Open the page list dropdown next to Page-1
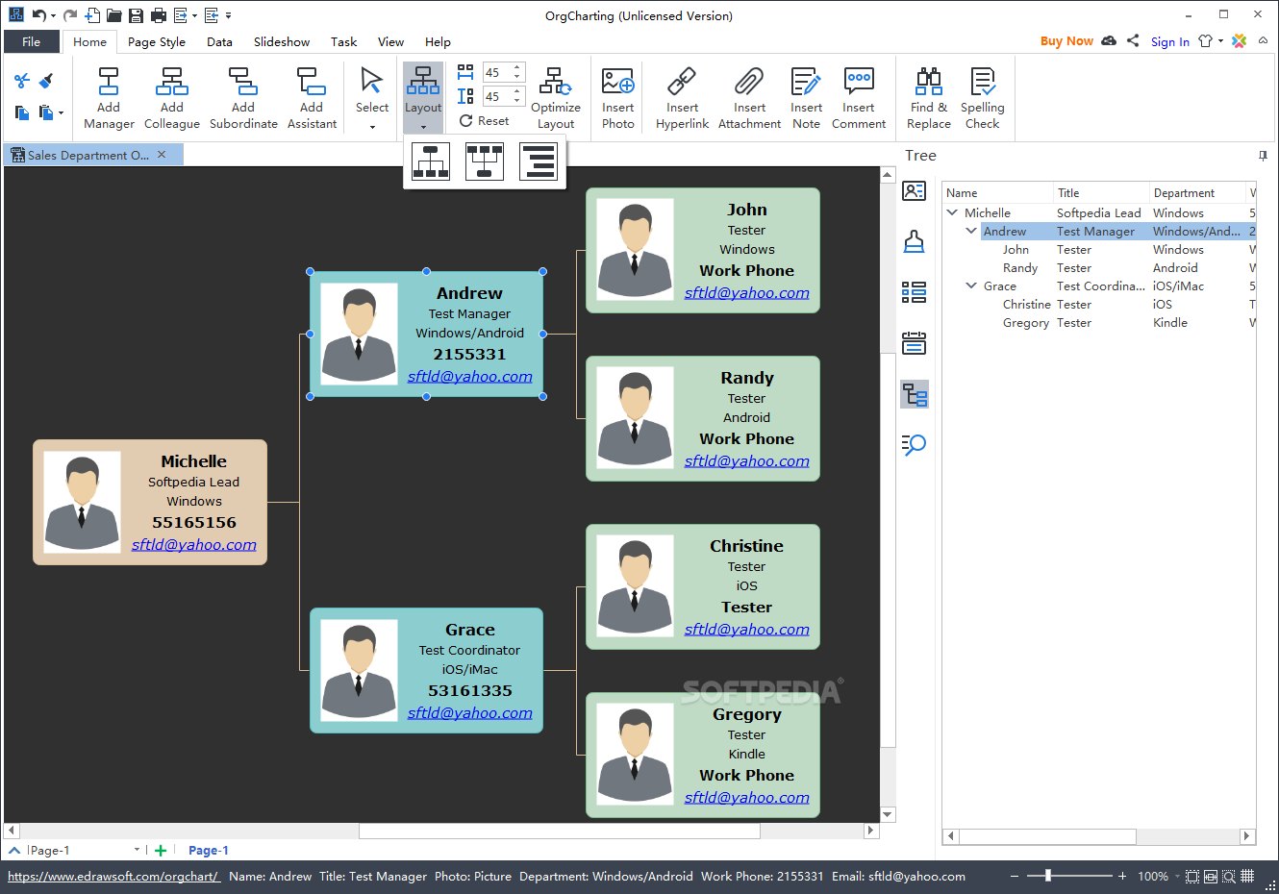This screenshot has height=894, width=1279. coord(137,850)
